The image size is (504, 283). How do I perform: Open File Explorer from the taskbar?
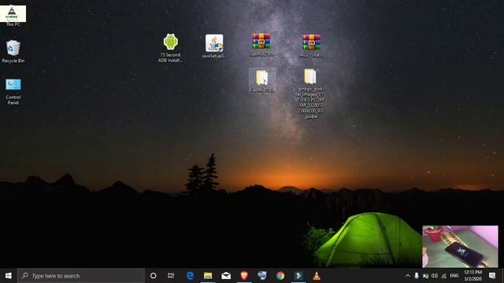[x=208, y=276]
